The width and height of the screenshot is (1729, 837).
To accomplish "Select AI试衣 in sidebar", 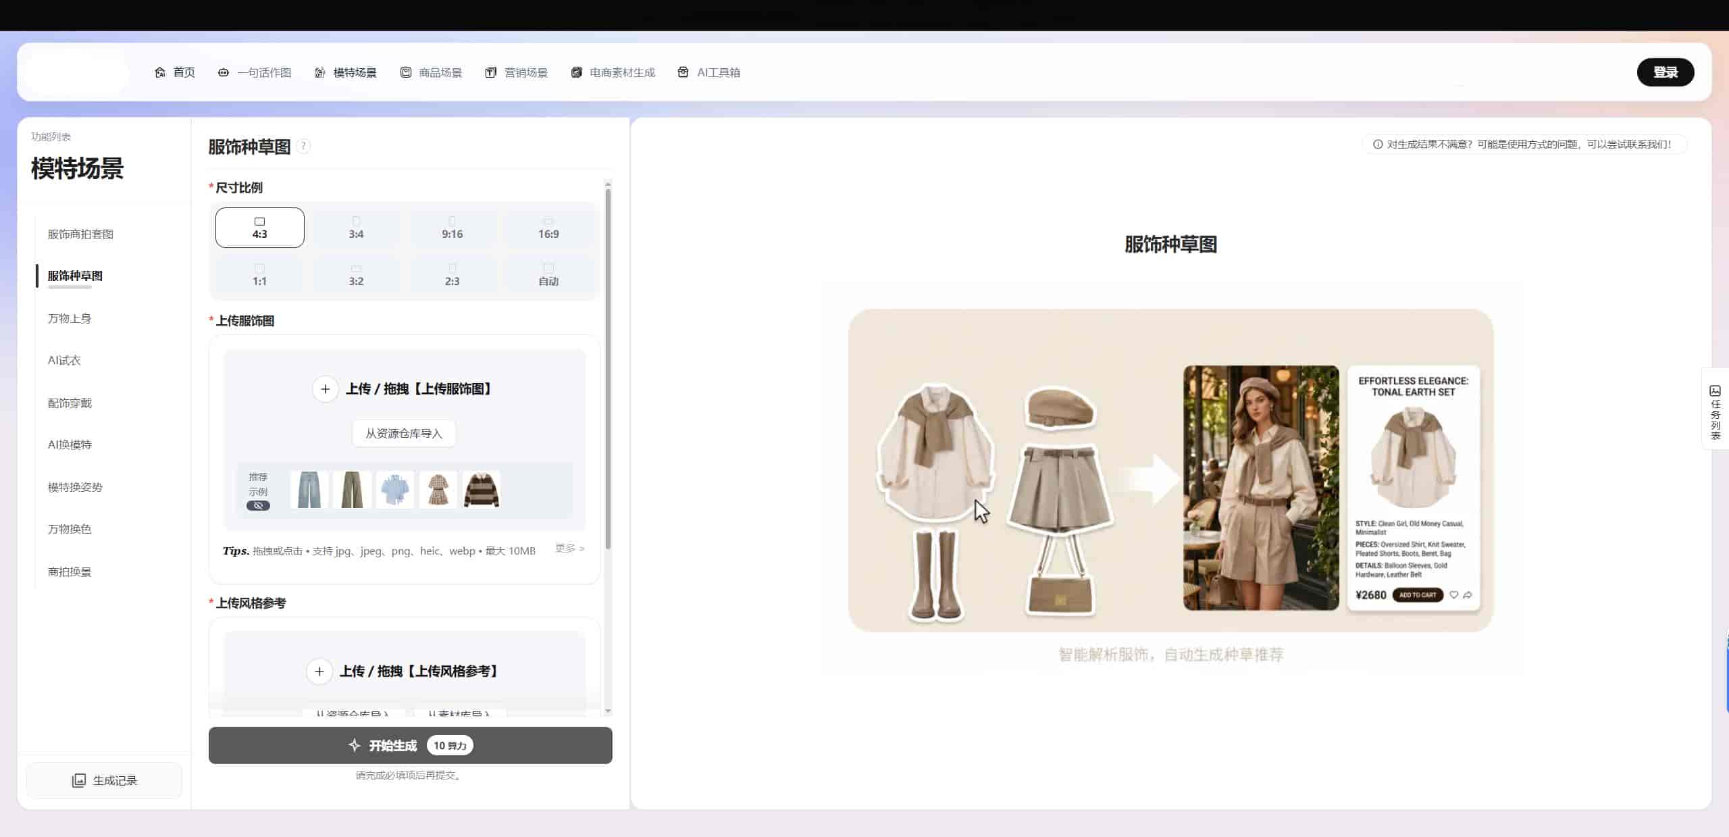I will 64,361.
